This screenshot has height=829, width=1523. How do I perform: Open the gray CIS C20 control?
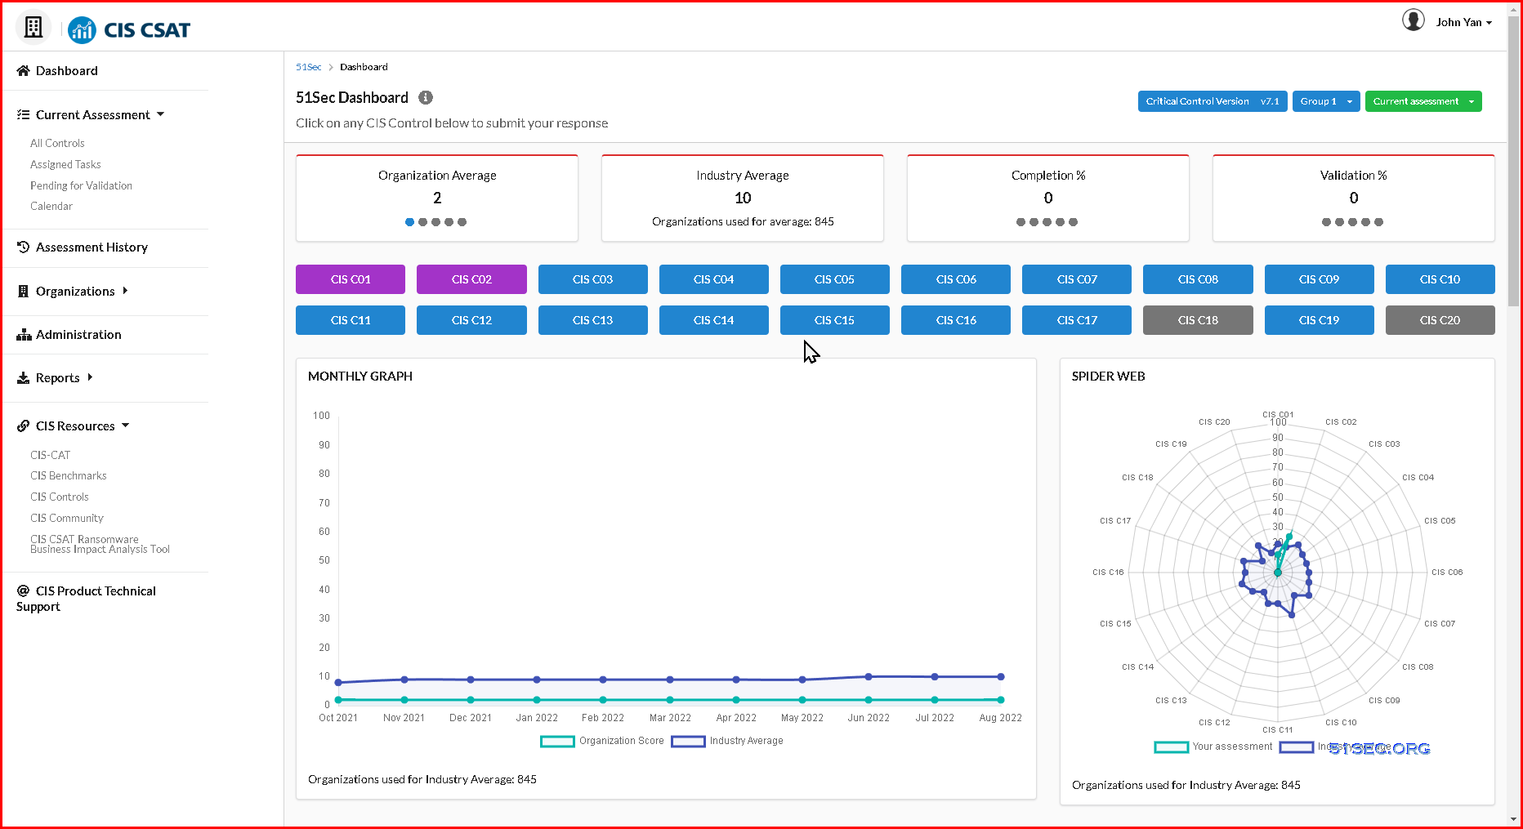[x=1440, y=320]
